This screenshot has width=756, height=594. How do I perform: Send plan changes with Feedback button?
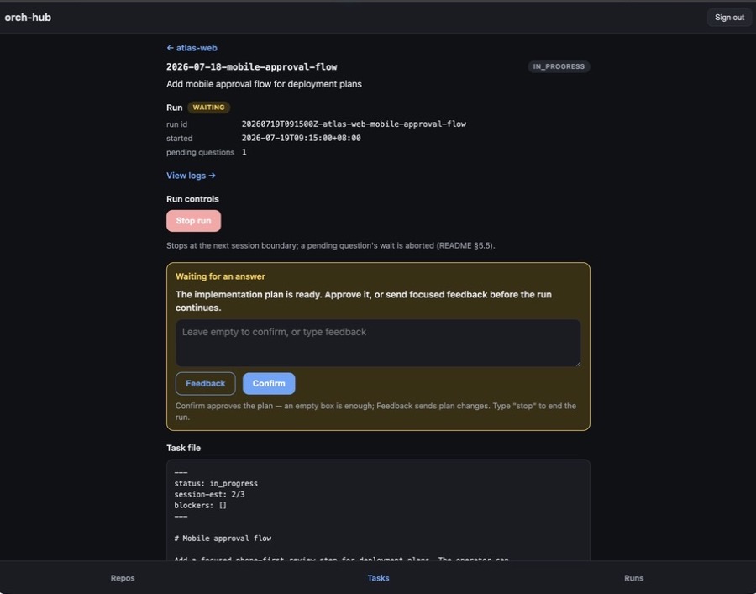click(x=206, y=384)
